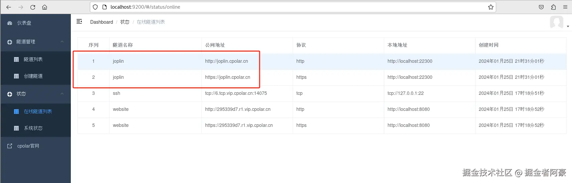Click the 状态 breadcrumb item

125,22
